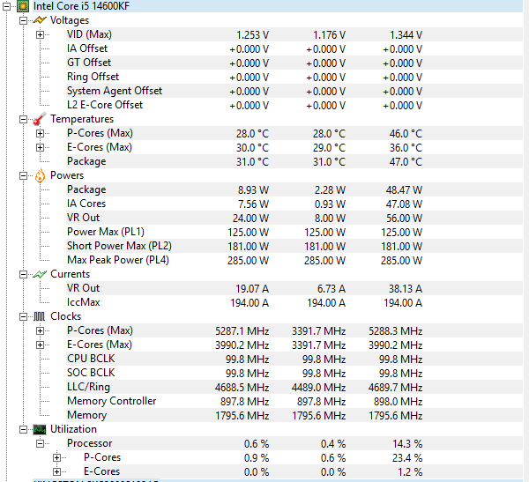Expand P-Cores under Utilization Processor
Image resolution: width=529 pixels, height=482 pixels.
pyautogui.click(x=57, y=457)
